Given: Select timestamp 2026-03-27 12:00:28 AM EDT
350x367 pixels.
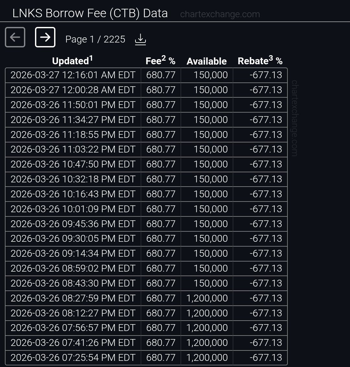Looking at the screenshot, I should point(73,90).
